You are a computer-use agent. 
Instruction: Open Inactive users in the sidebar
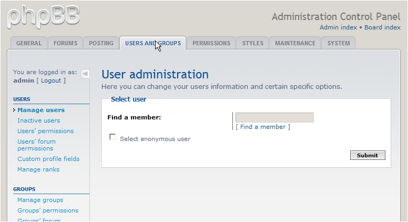(x=39, y=121)
